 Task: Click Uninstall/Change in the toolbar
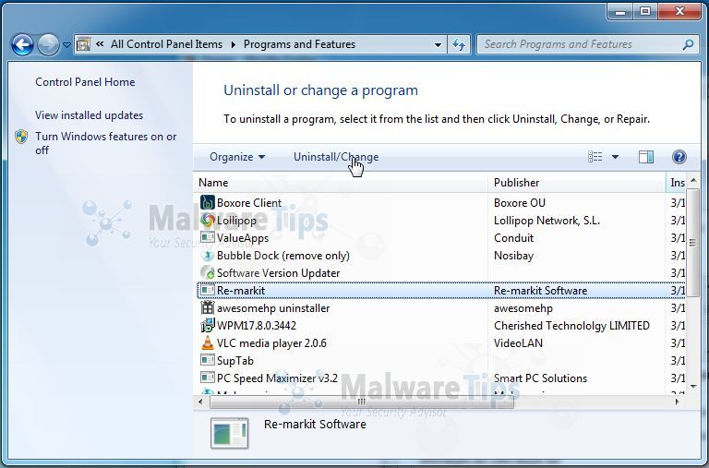click(336, 157)
